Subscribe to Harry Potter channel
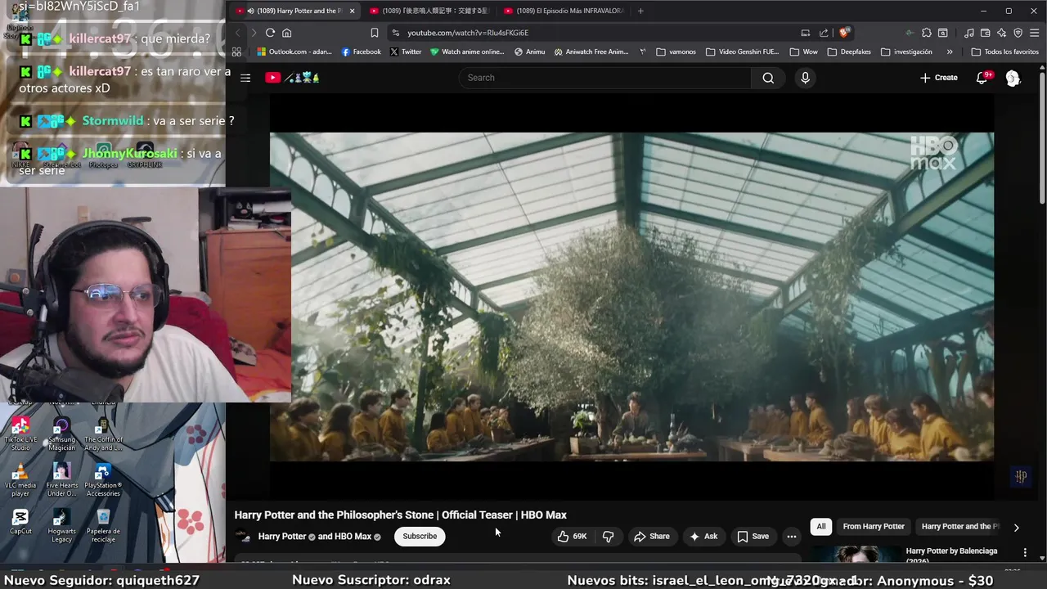The image size is (1047, 589). click(420, 537)
